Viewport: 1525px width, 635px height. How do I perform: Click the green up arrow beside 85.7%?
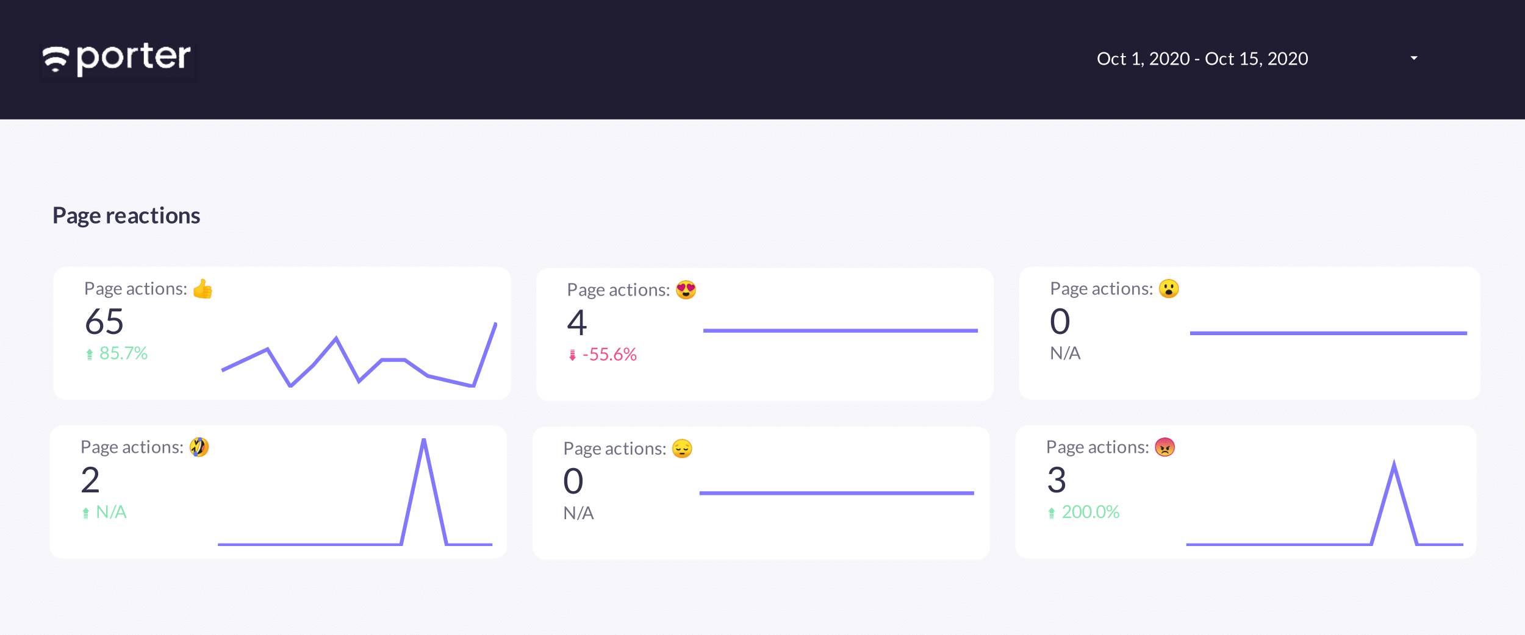[x=90, y=354]
